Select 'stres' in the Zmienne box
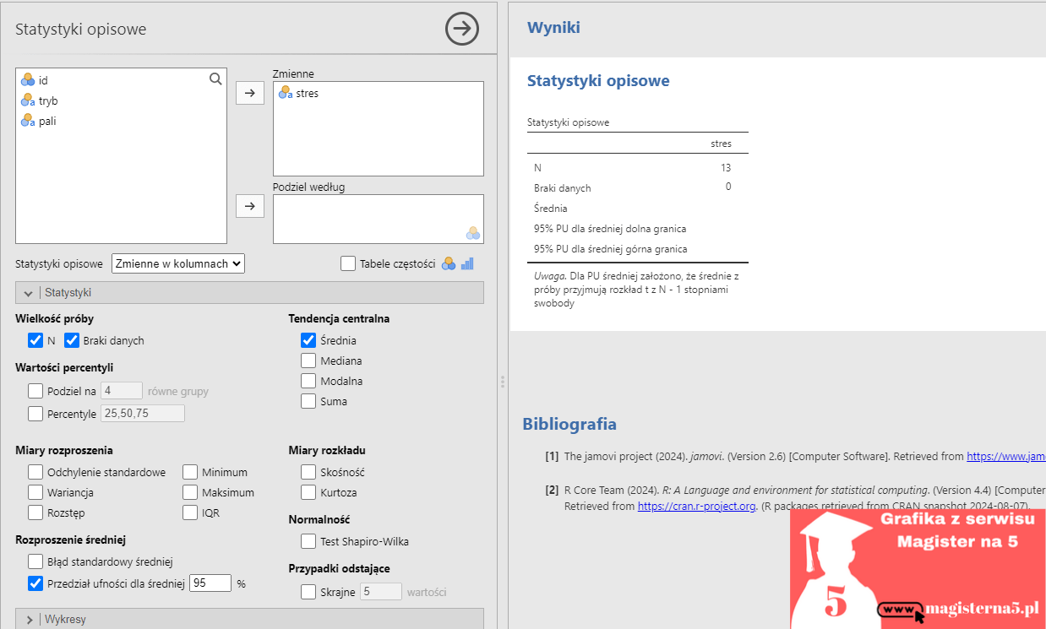Viewport: 1046px width, 629px height. click(307, 94)
